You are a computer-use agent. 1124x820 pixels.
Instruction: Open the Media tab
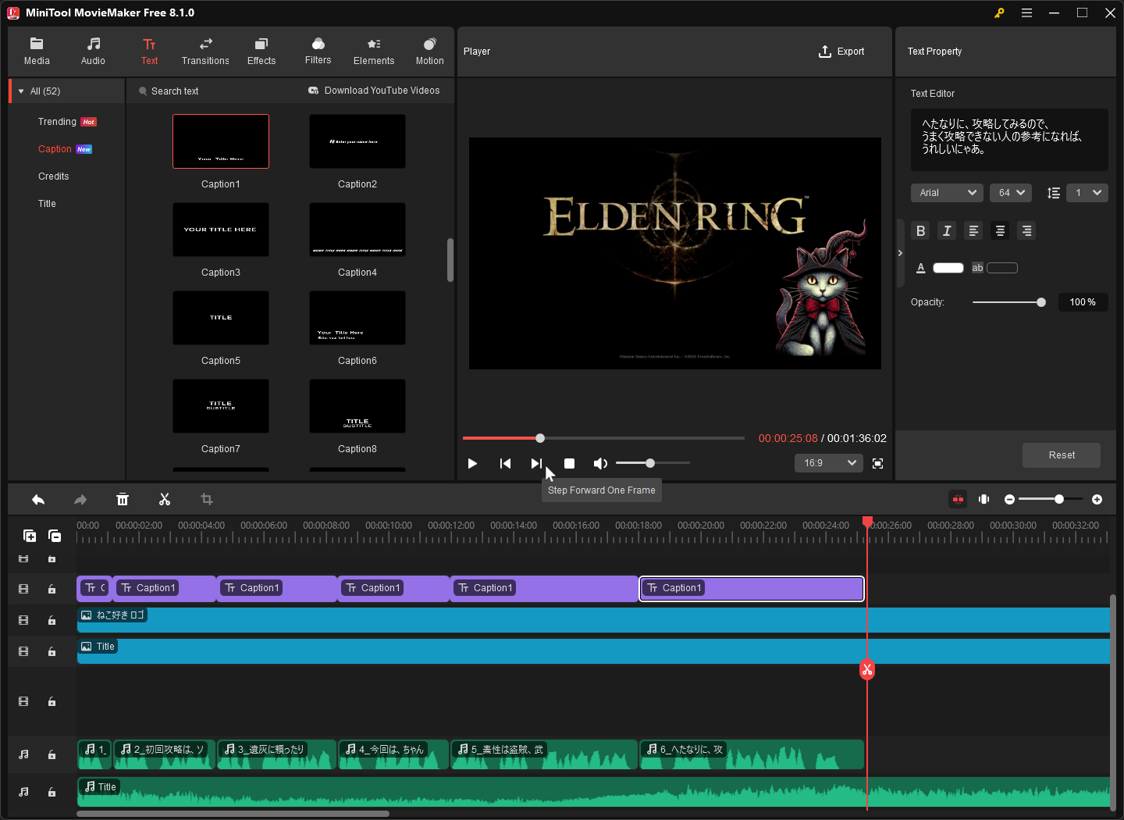37,52
